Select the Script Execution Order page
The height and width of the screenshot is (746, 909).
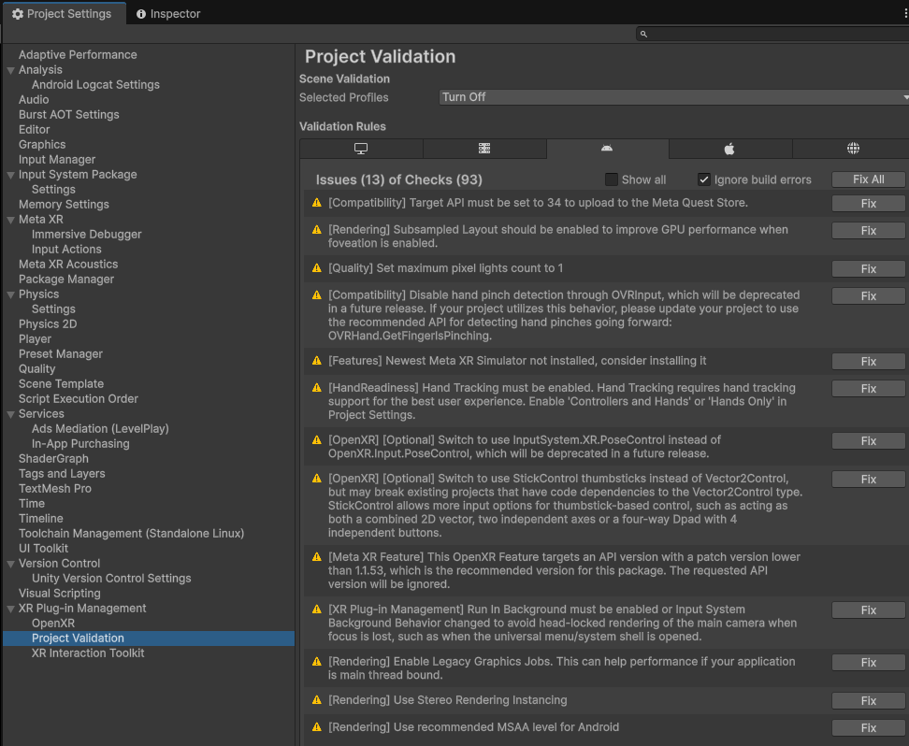(79, 399)
